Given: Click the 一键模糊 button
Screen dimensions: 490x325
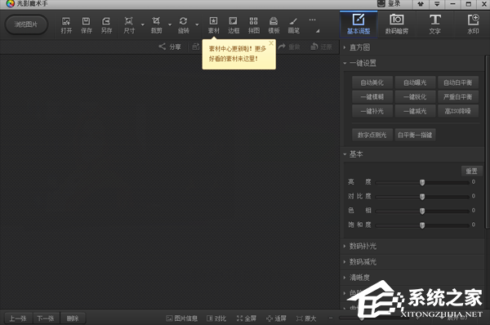Looking at the screenshot, I should pos(372,97).
